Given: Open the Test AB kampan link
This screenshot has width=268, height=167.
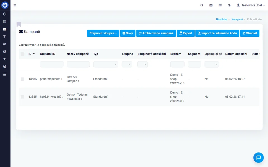Looking at the screenshot, I should (x=72, y=79).
